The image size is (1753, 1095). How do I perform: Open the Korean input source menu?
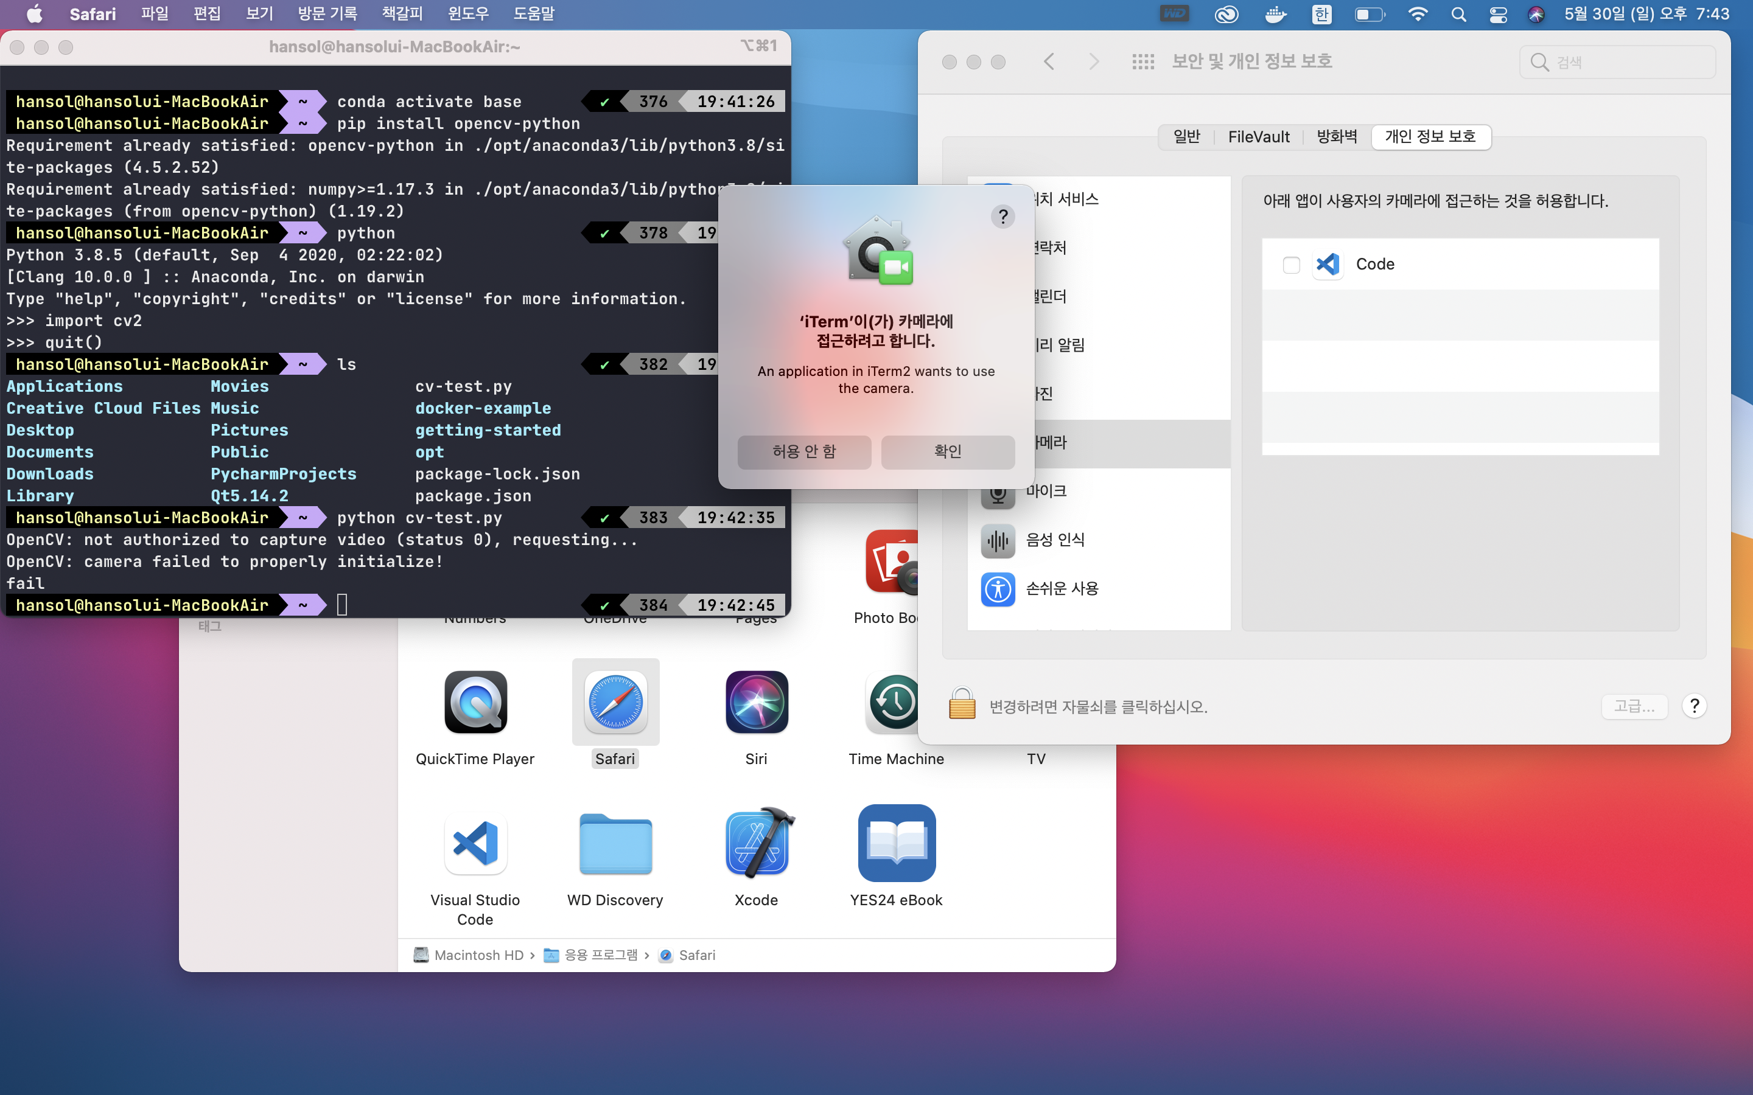(1321, 14)
